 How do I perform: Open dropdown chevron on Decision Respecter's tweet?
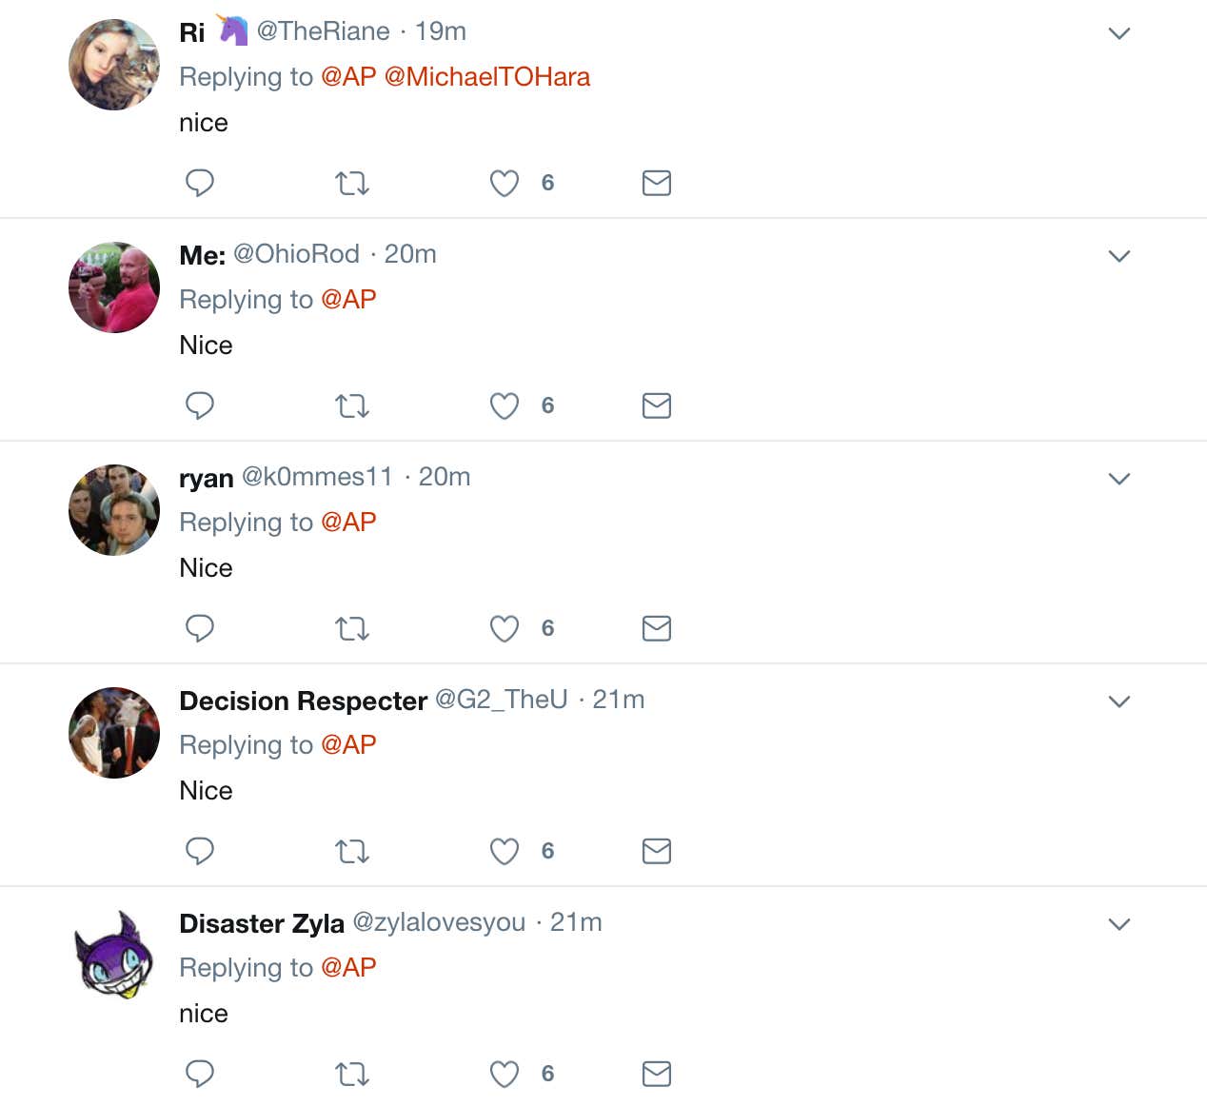point(1119,701)
